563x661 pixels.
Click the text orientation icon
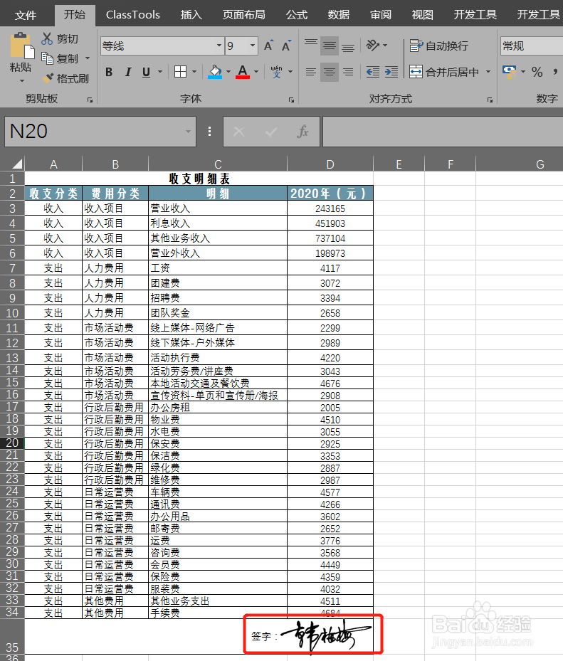pyautogui.click(x=373, y=45)
